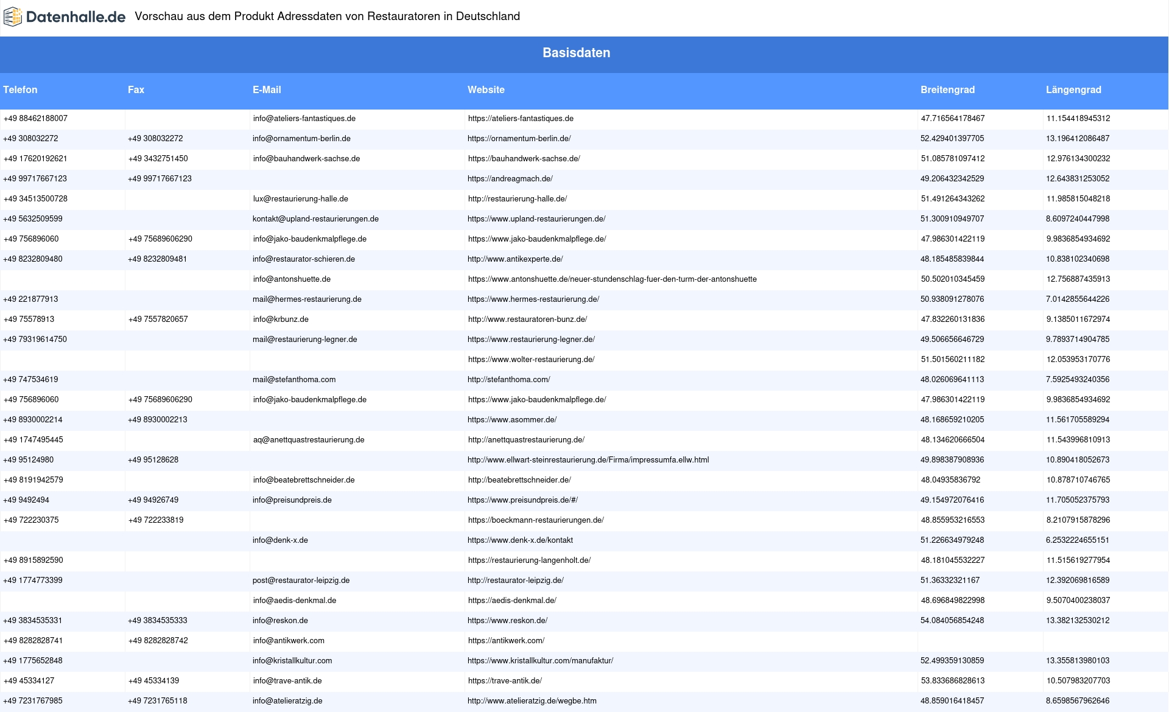Screen dimensions: 1169x712
Task: Click email info@denk-x.de
Action: tap(280, 540)
